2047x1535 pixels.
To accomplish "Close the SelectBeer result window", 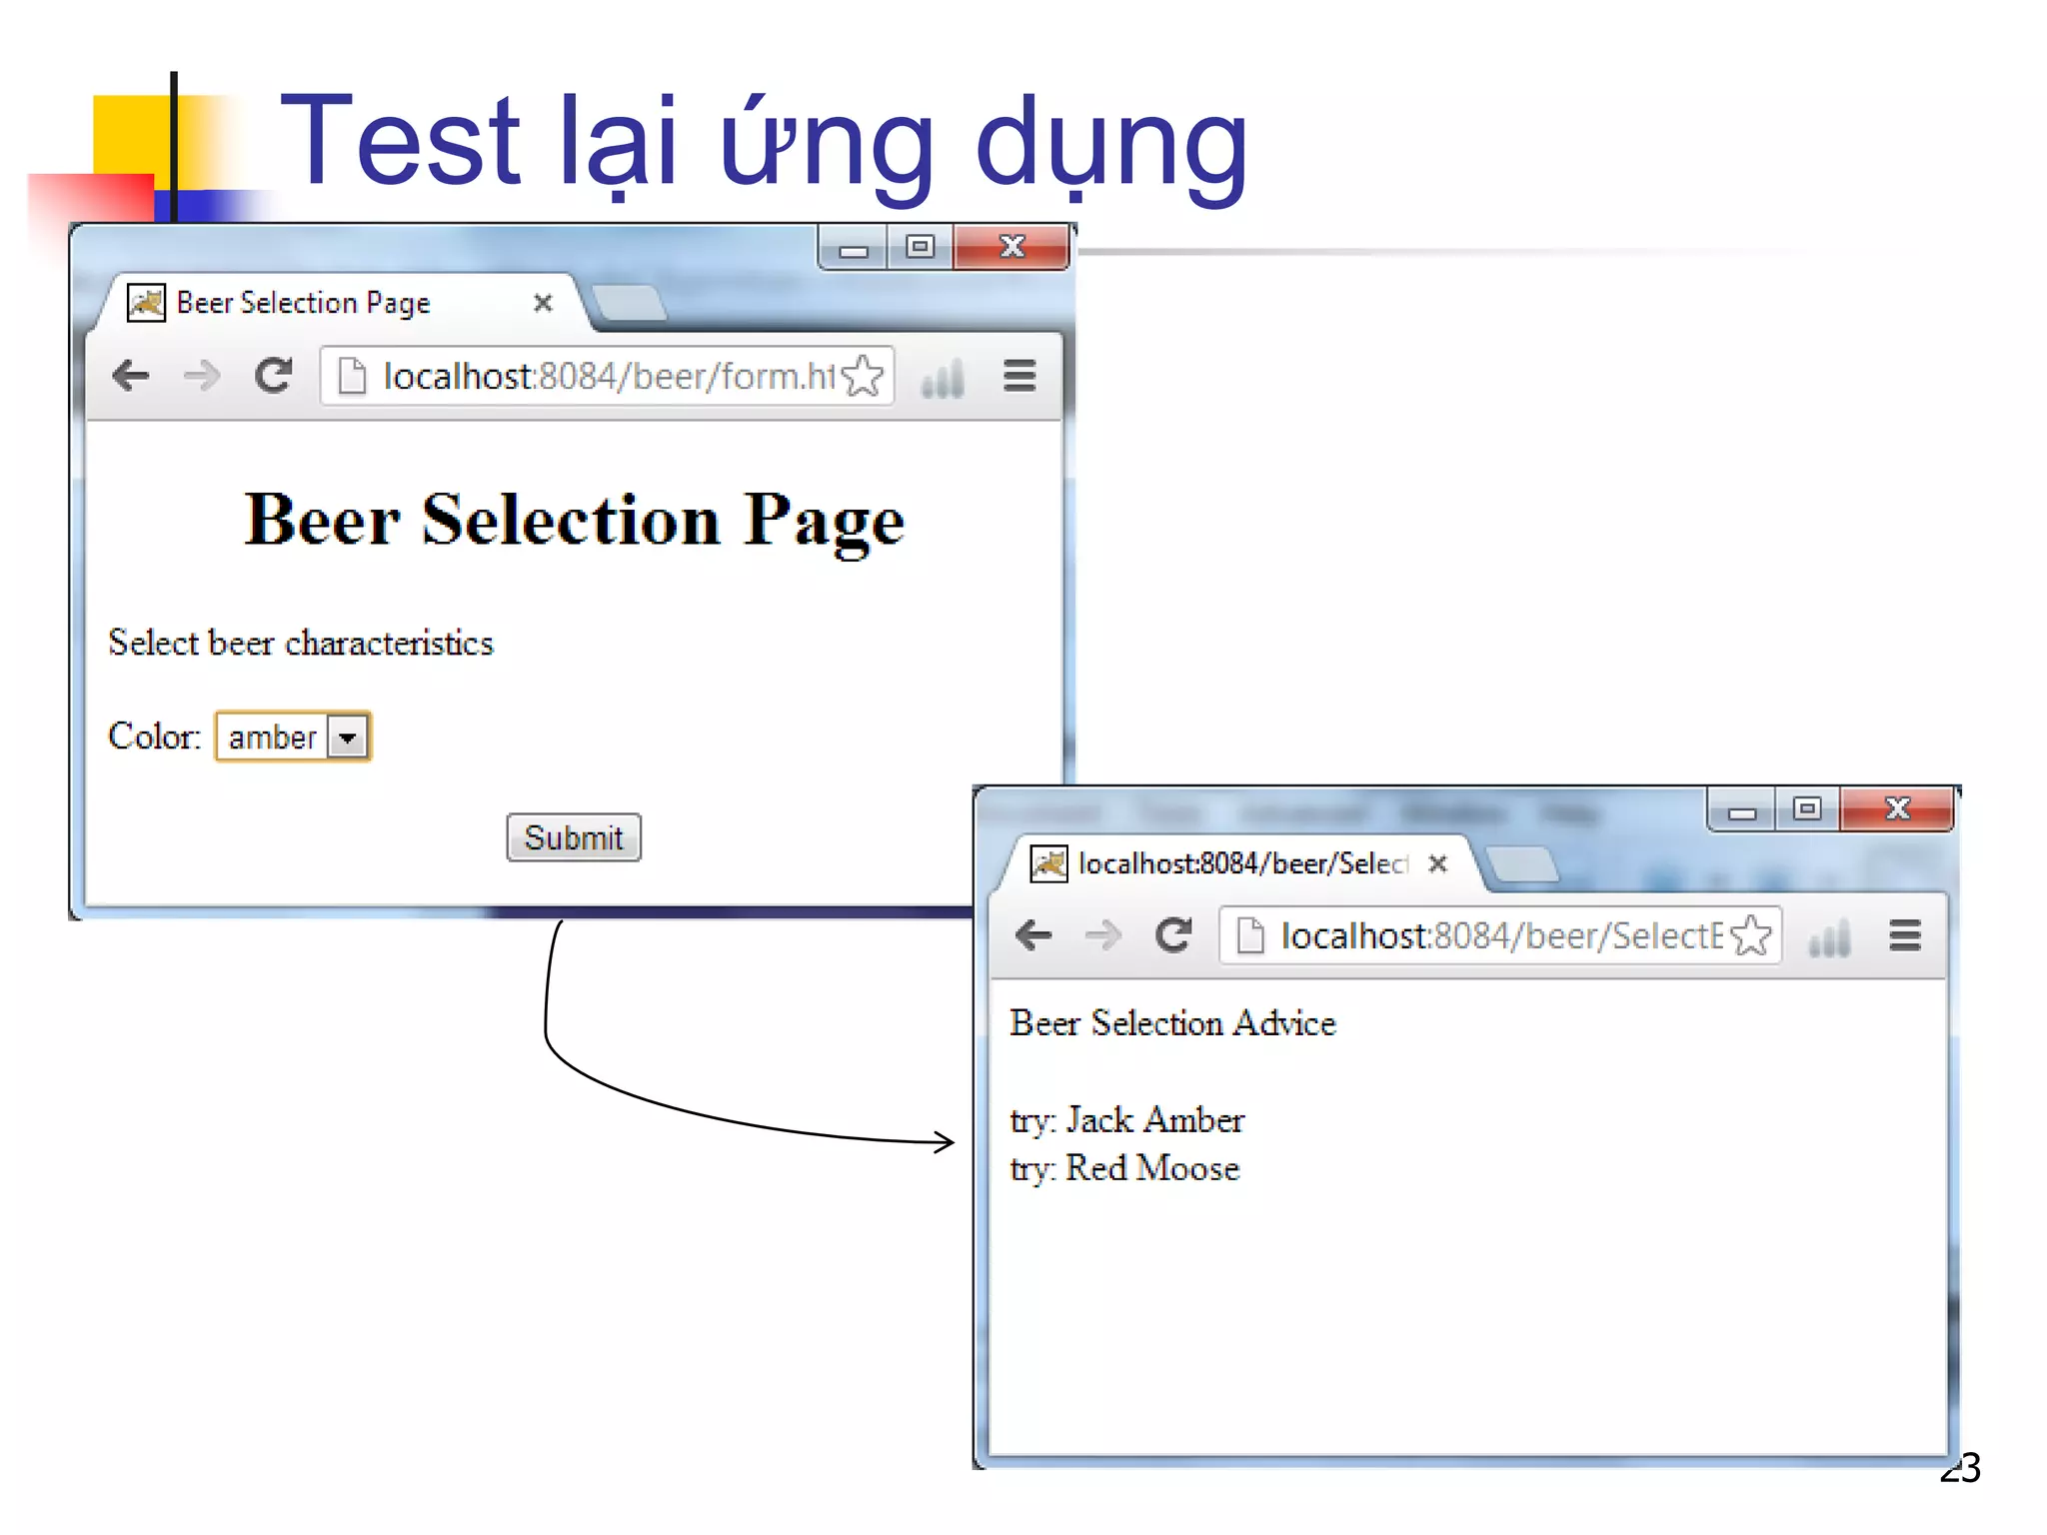I will 1897,808.
